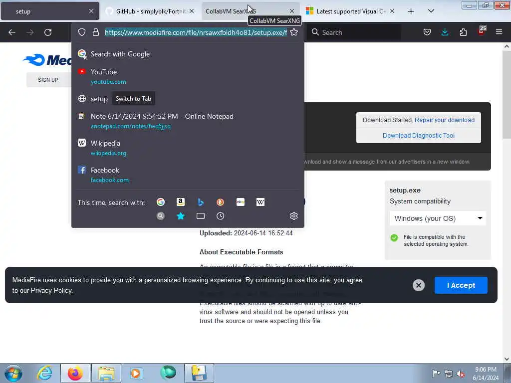Search history using the clock icon
The width and height of the screenshot is (511, 383).
pos(220,216)
